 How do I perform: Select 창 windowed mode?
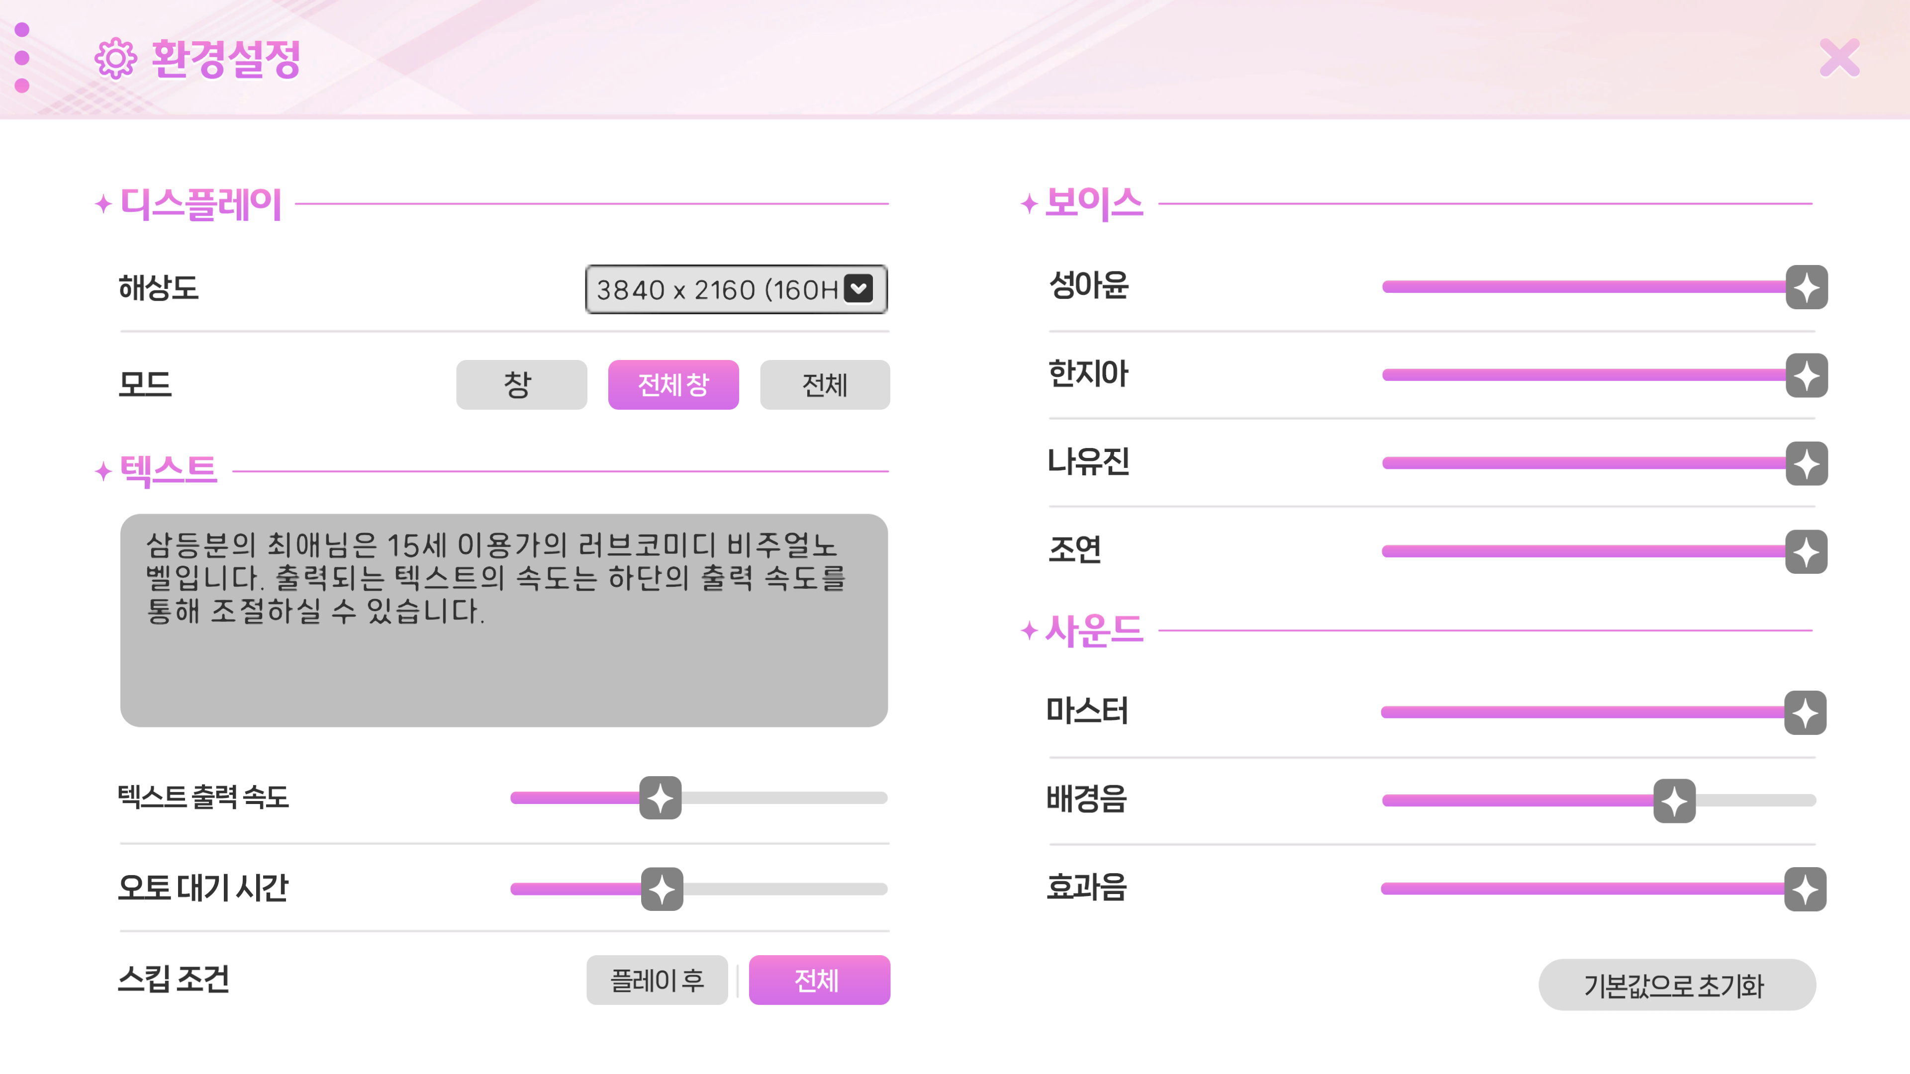521,385
